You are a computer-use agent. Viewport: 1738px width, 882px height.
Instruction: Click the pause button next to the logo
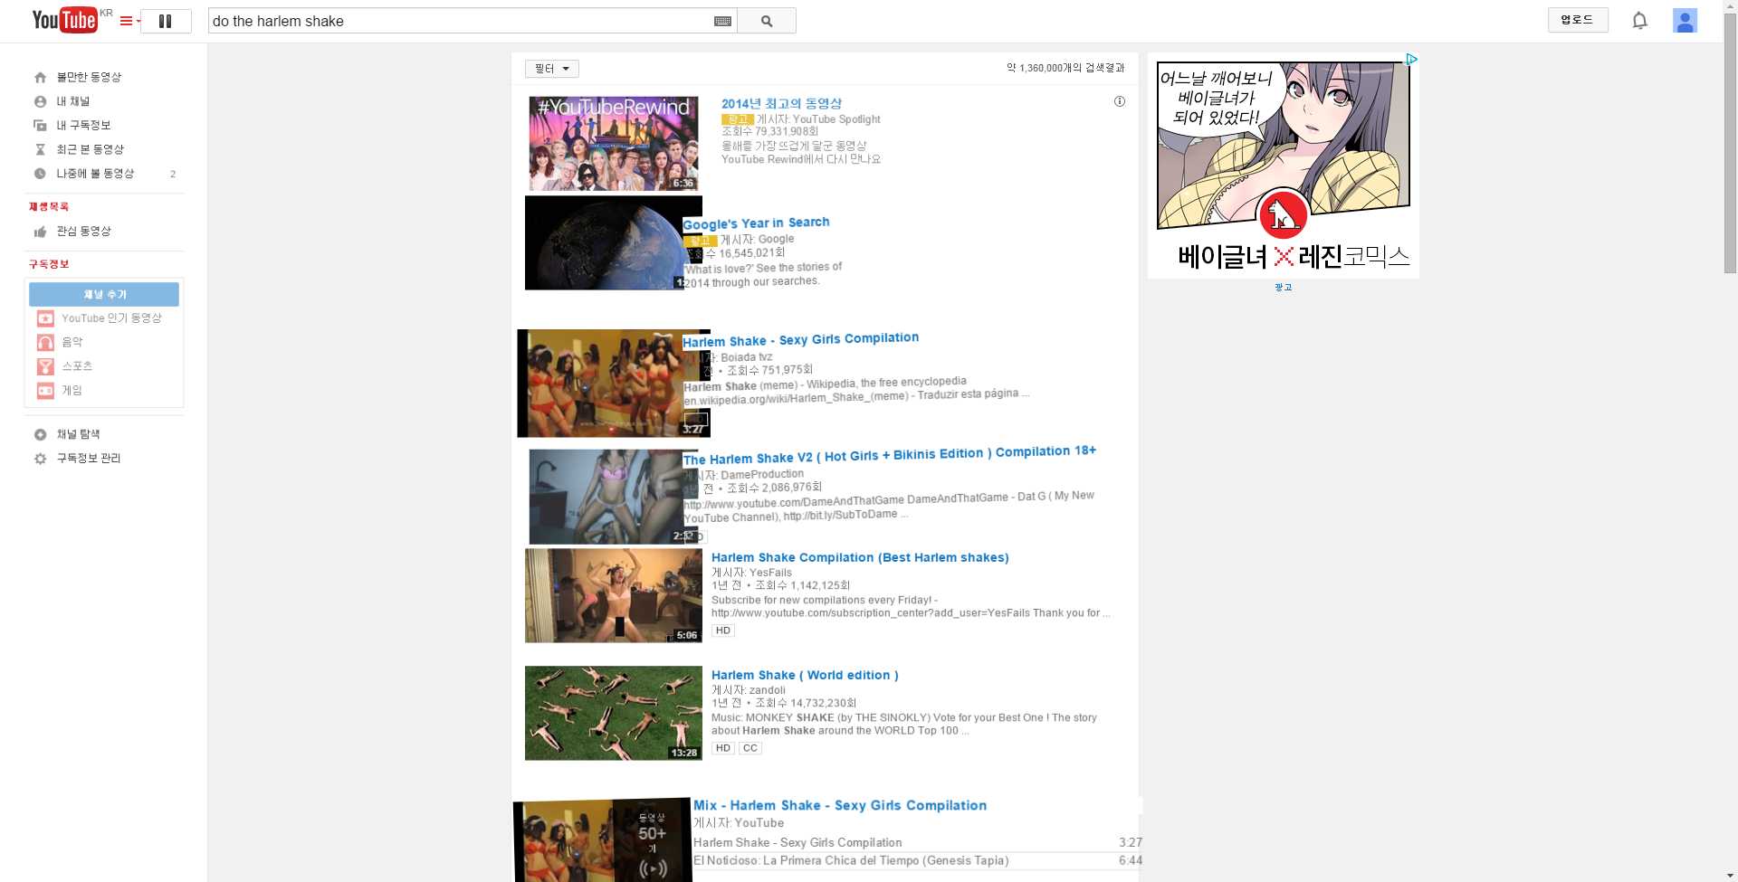tap(166, 21)
